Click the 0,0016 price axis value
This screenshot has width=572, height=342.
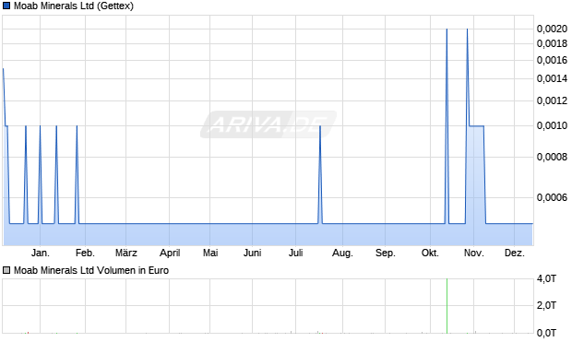552,60
